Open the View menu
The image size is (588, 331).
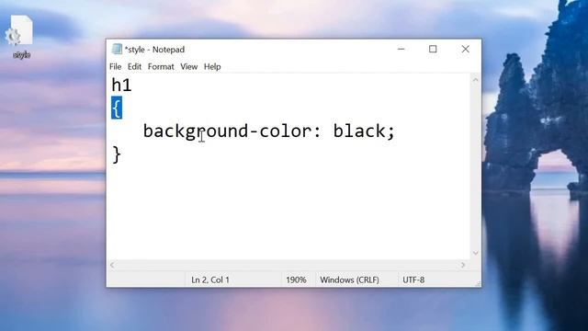(188, 67)
